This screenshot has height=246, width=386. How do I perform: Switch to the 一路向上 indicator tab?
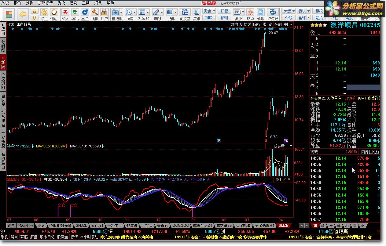115,226
